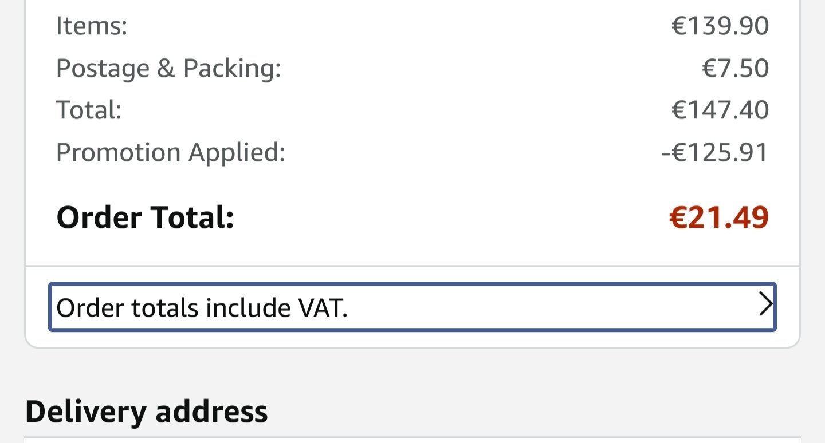Click the rounded bottom edge of summary card
825x443 pixels.
412,347
